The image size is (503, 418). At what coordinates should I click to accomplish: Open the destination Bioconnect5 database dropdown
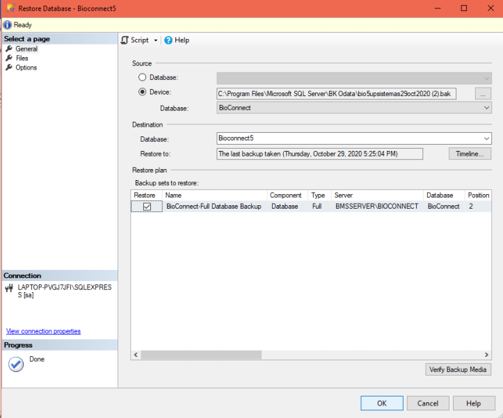tap(354, 138)
